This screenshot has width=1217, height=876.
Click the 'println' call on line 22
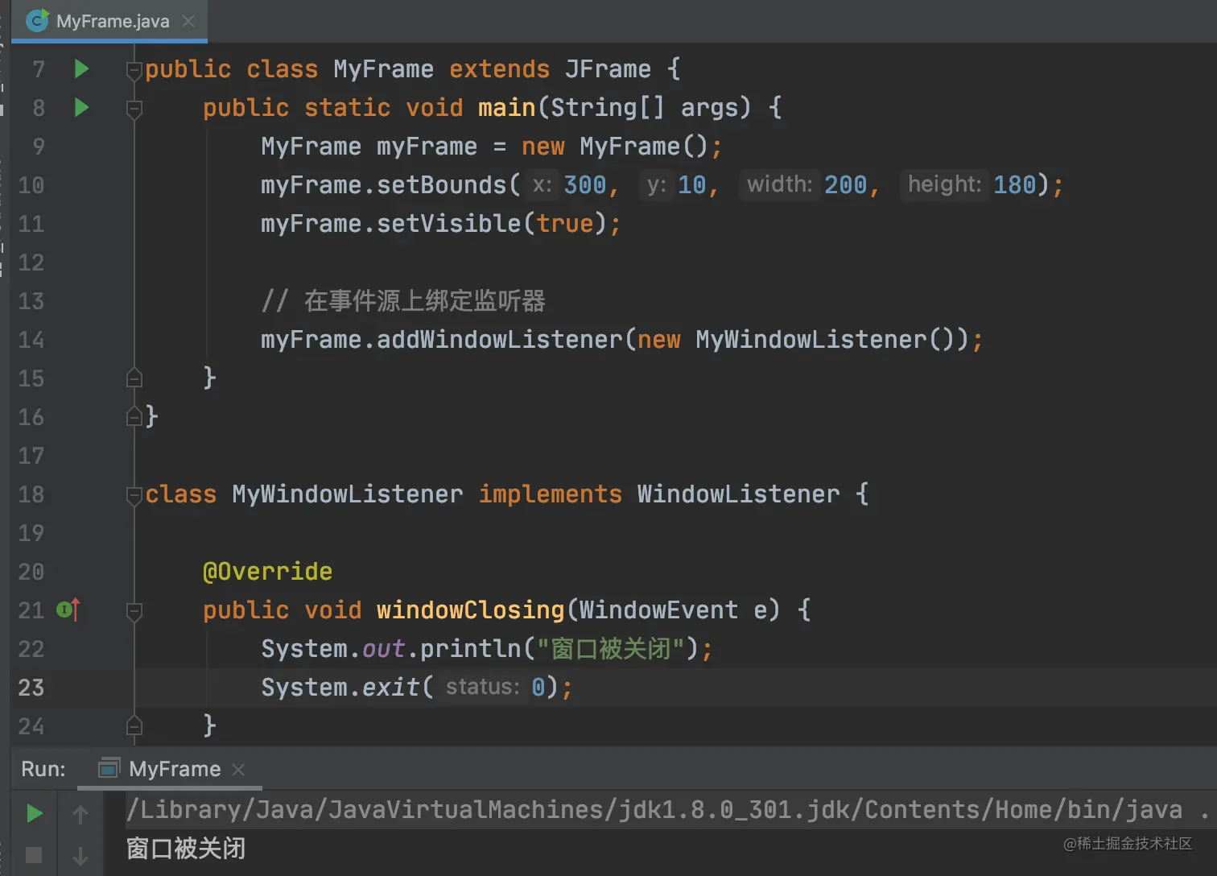point(471,648)
